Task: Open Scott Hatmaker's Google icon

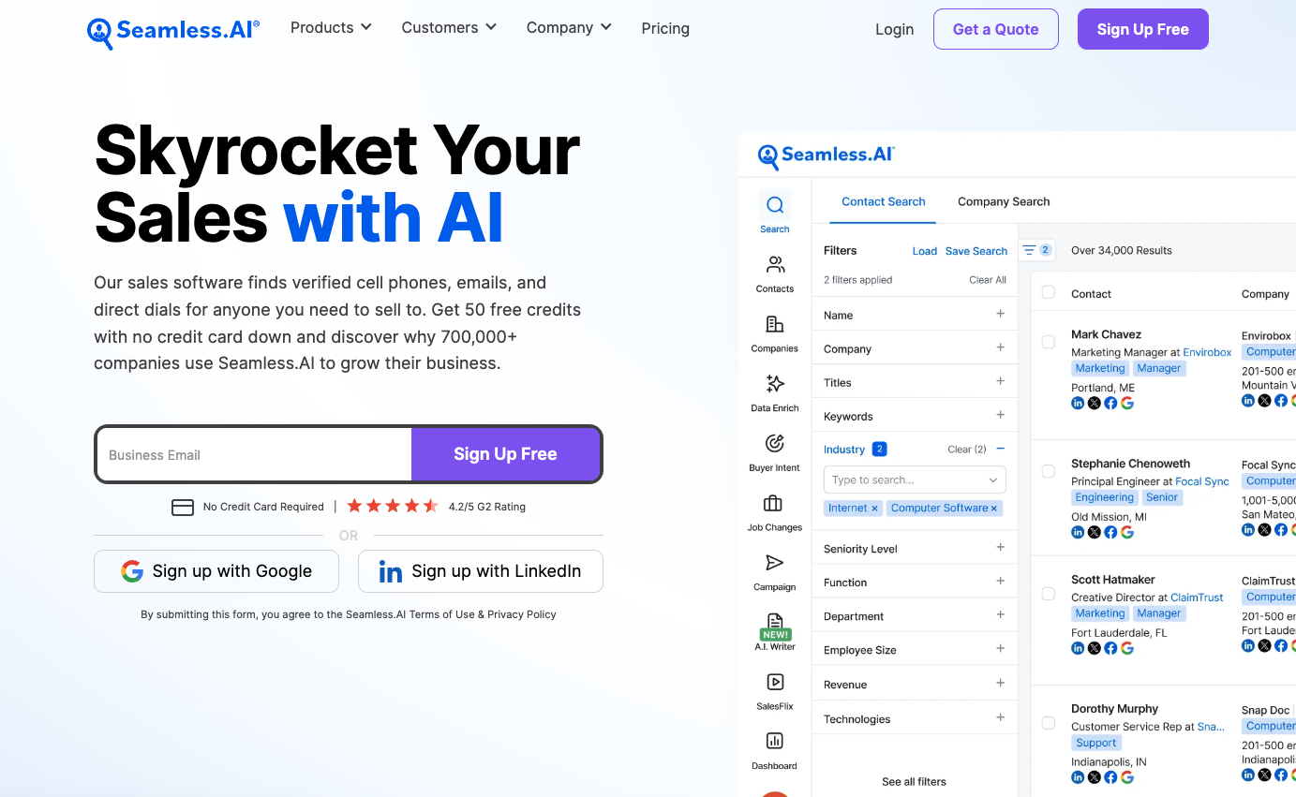Action: pyautogui.click(x=1127, y=648)
